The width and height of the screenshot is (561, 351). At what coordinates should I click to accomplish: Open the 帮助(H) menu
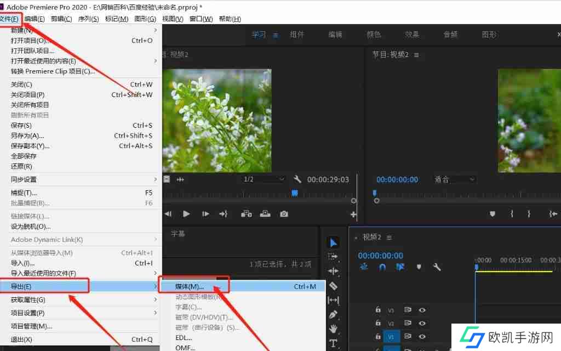tap(229, 18)
